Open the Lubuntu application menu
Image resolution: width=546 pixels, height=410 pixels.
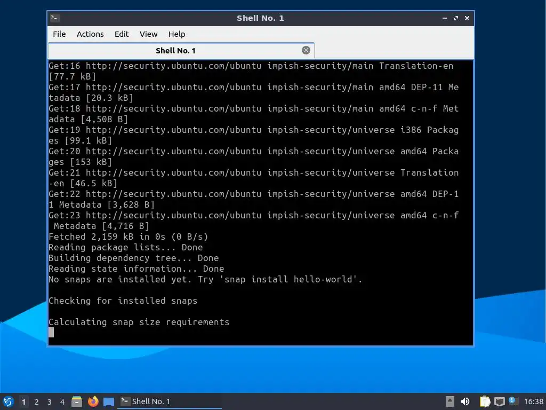pyautogui.click(x=9, y=401)
